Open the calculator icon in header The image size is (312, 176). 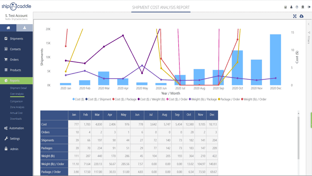tap(286, 7)
